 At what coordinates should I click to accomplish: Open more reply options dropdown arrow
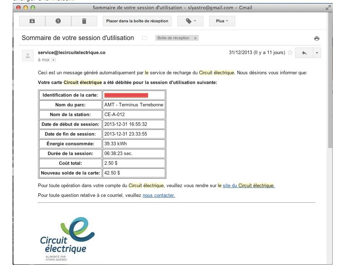[317, 53]
